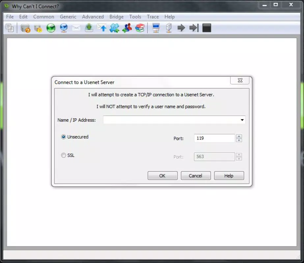Open the Tools menu
Screen dimensions: 304x263
(x=135, y=17)
